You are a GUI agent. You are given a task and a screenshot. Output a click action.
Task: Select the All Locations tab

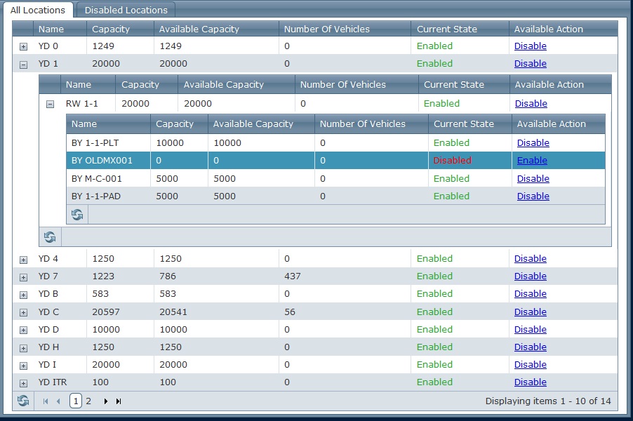click(x=37, y=10)
